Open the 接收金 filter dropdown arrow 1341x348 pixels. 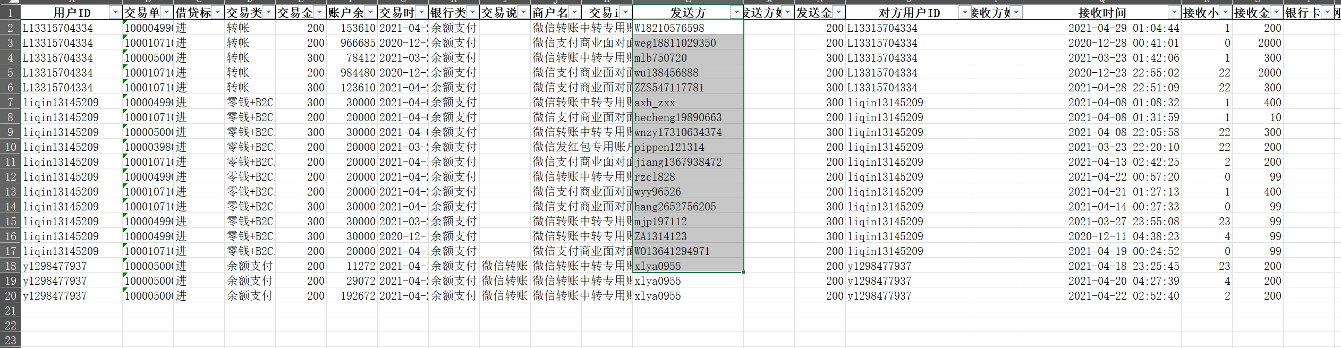(1276, 12)
